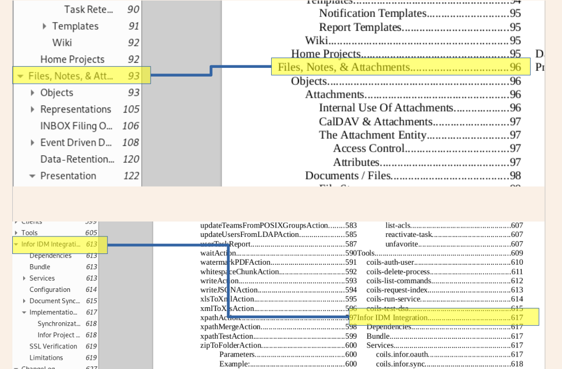Collapse the Infor IDM Integrati... outline arrow

point(16,244)
